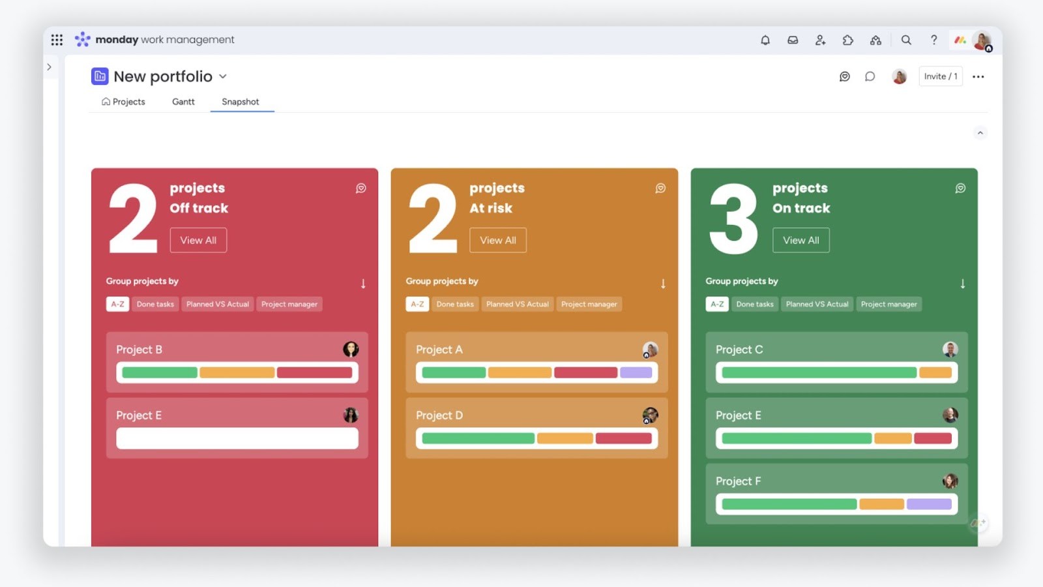The width and height of the screenshot is (1043, 587).
Task: Select the Done tasks grouping chip
Action: 154,304
